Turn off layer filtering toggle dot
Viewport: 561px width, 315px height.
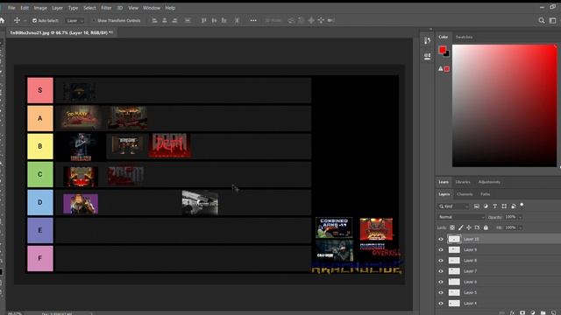pyautogui.click(x=522, y=205)
